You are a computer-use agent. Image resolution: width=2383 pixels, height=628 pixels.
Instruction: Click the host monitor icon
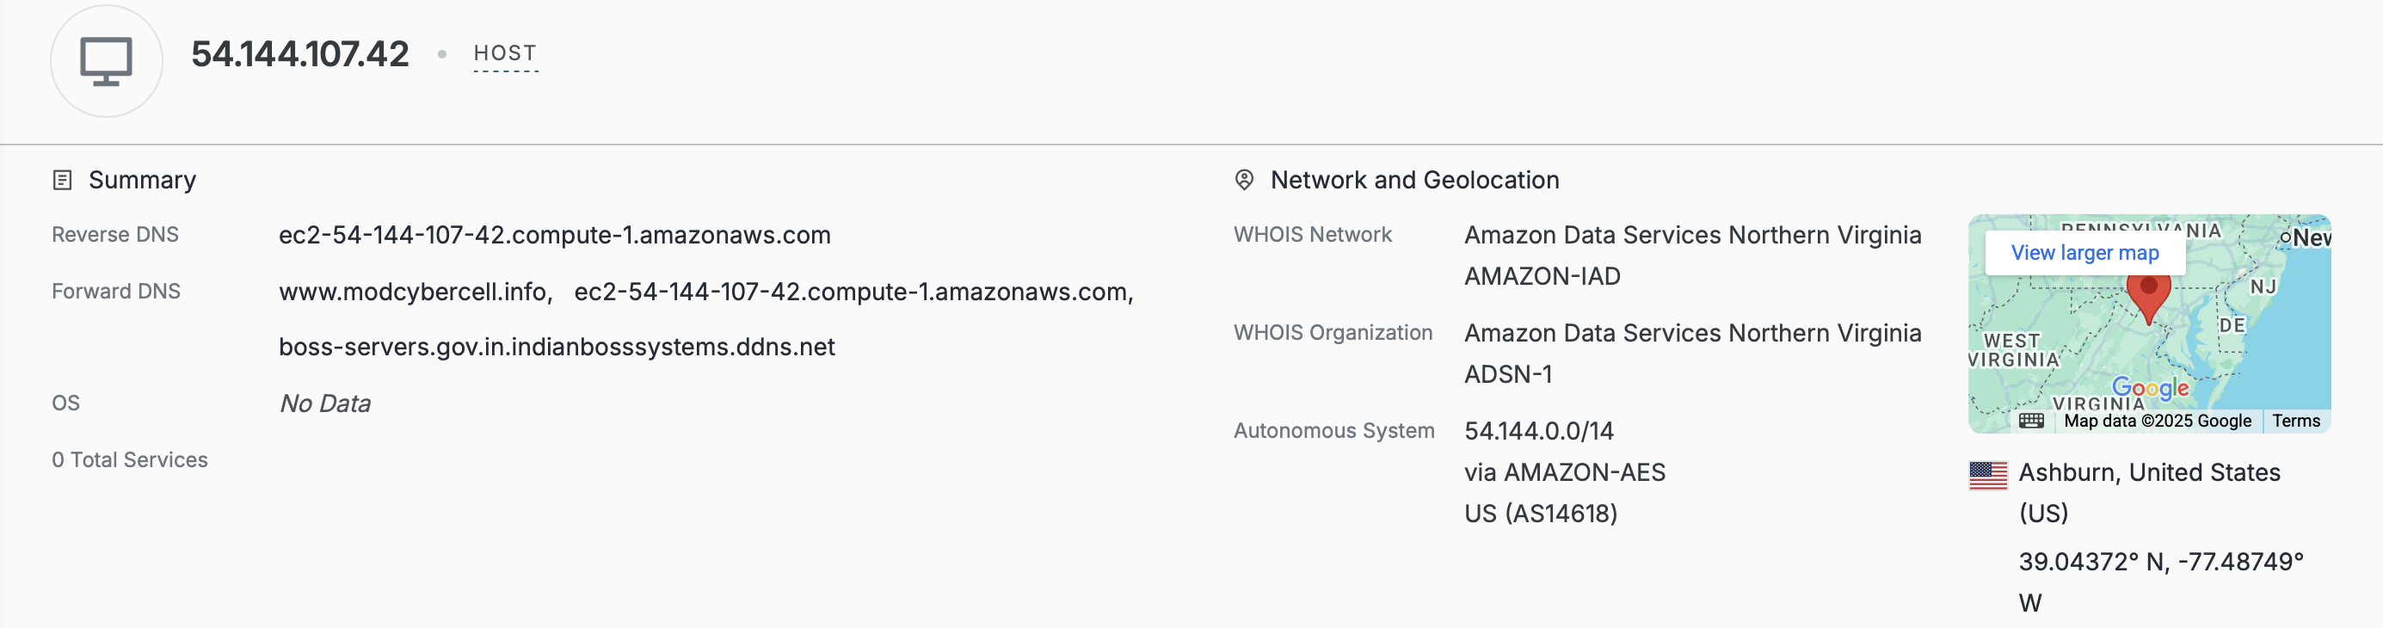click(x=106, y=61)
